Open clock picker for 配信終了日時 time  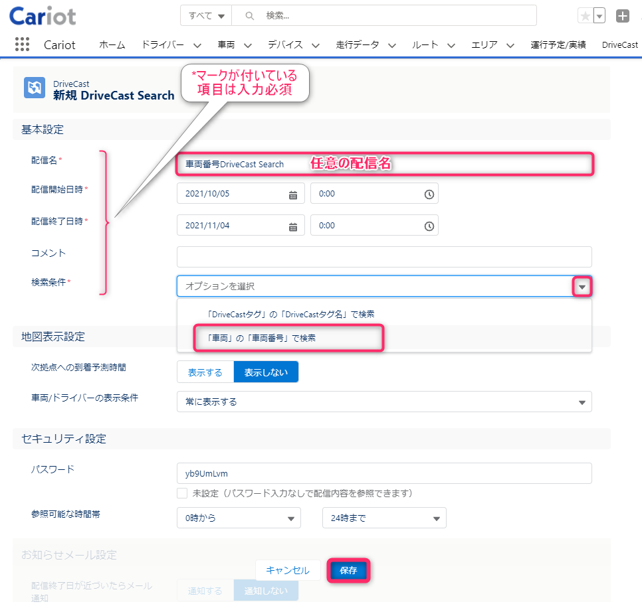[429, 226]
